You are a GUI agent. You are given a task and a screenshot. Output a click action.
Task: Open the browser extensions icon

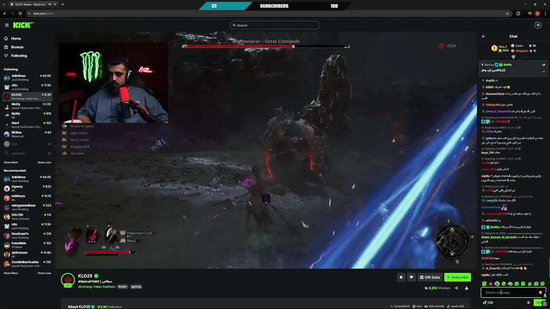click(518, 13)
